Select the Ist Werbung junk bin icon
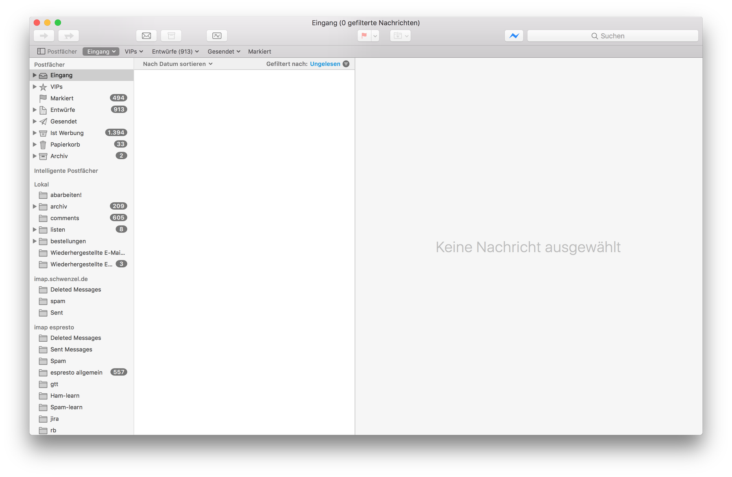Viewport: 732px width, 477px height. (43, 133)
